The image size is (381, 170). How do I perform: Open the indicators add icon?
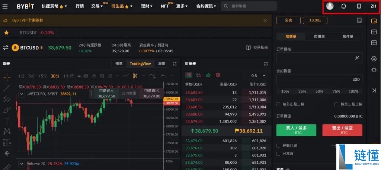coord(153,76)
